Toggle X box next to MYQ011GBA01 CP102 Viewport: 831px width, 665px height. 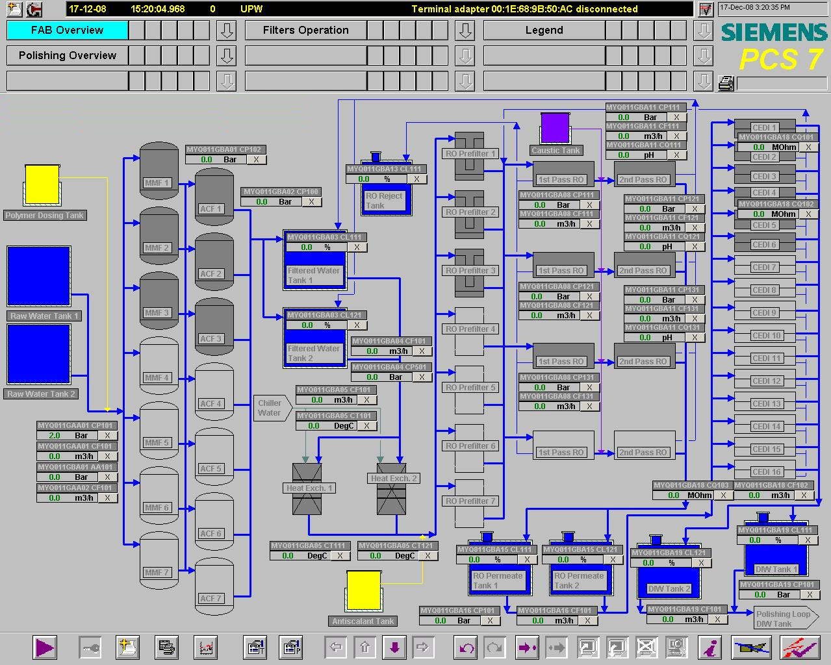tap(256, 160)
